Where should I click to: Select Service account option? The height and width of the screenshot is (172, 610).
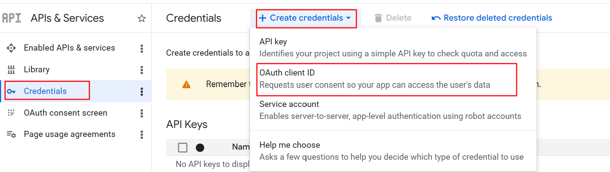[x=393, y=110]
